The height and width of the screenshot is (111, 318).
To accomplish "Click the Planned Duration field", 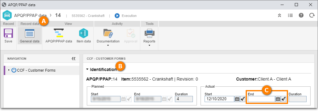I will click(x=184, y=99).
